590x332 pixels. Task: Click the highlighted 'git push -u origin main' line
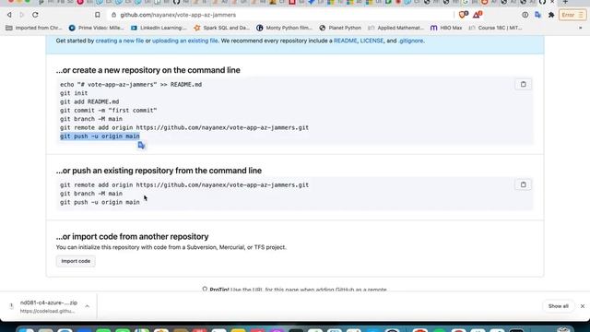coord(100,136)
